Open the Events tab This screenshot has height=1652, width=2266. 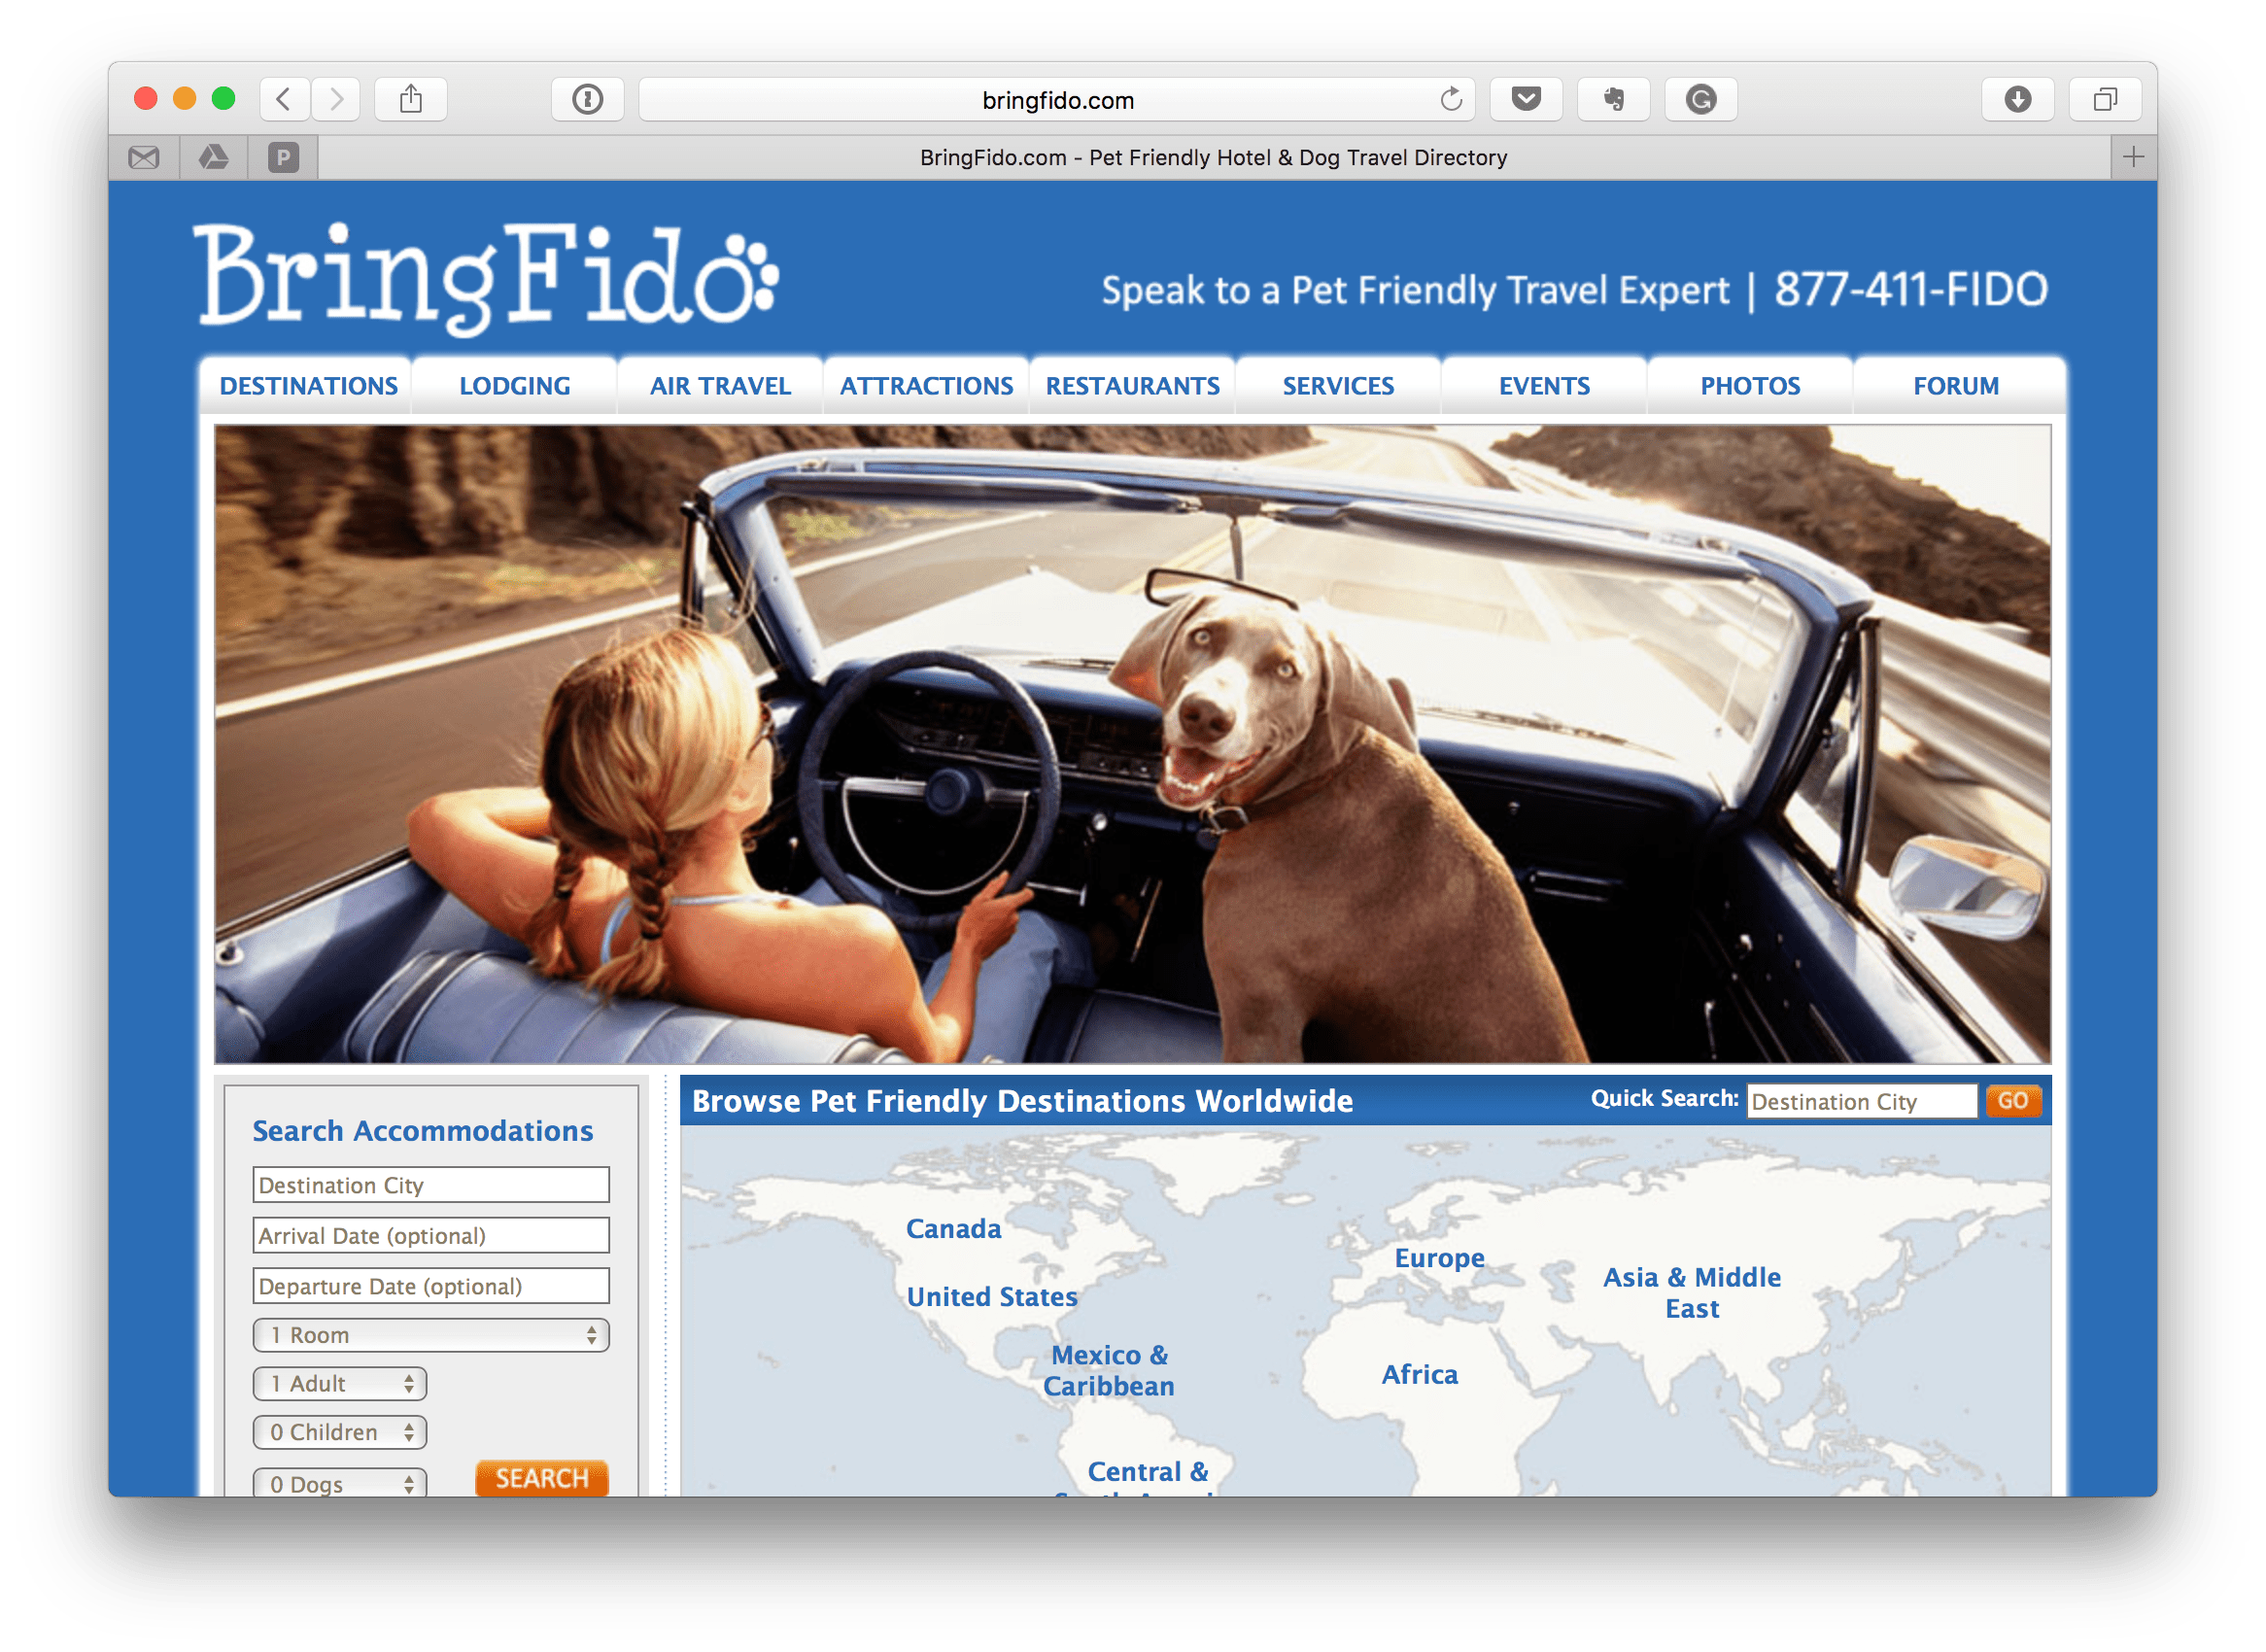(x=1544, y=385)
